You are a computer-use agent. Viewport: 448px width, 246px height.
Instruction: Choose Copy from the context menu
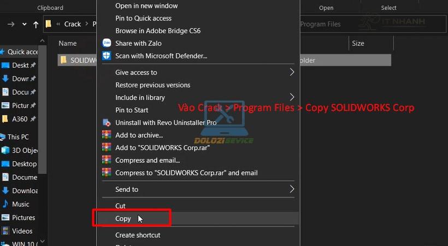click(123, 218)
